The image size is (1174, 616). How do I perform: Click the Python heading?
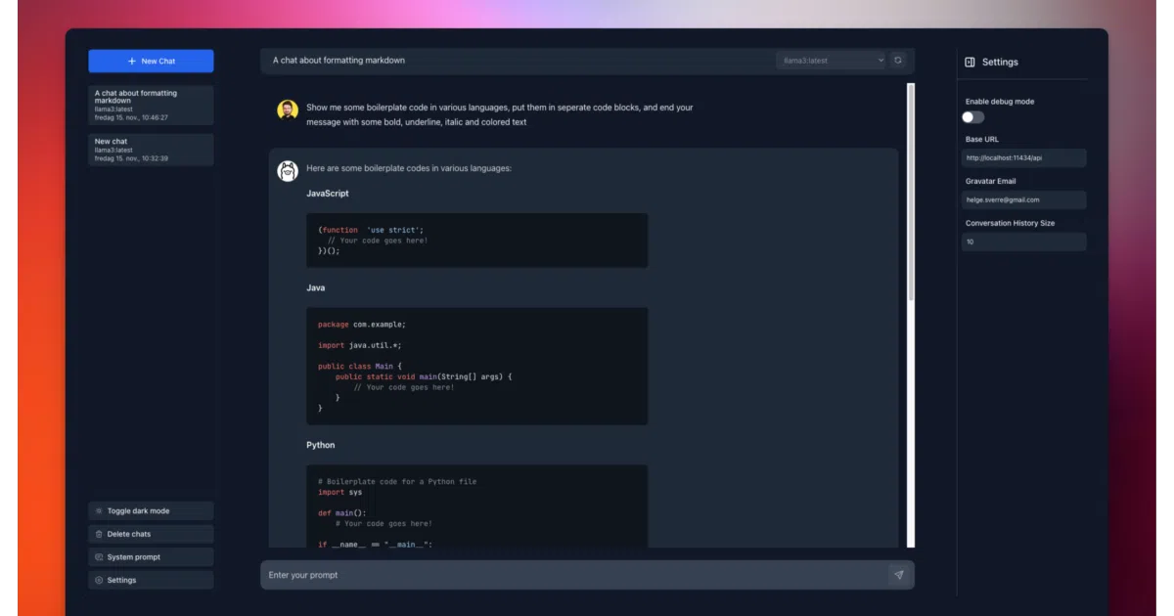[x=321, y=445]
